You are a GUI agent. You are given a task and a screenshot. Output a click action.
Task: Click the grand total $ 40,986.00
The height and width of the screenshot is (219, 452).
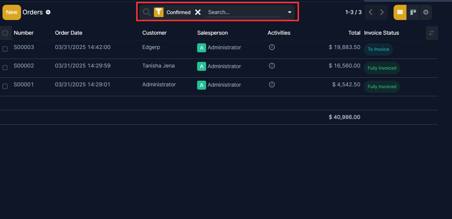[345, 117]
